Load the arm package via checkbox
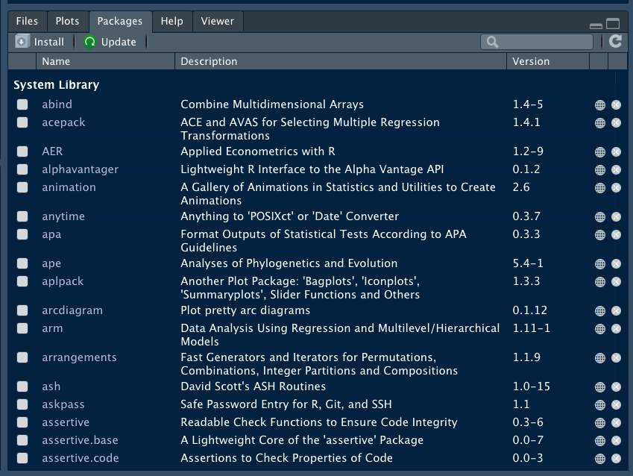The height and width of the screenshot is (476, 633). [23, 329]
